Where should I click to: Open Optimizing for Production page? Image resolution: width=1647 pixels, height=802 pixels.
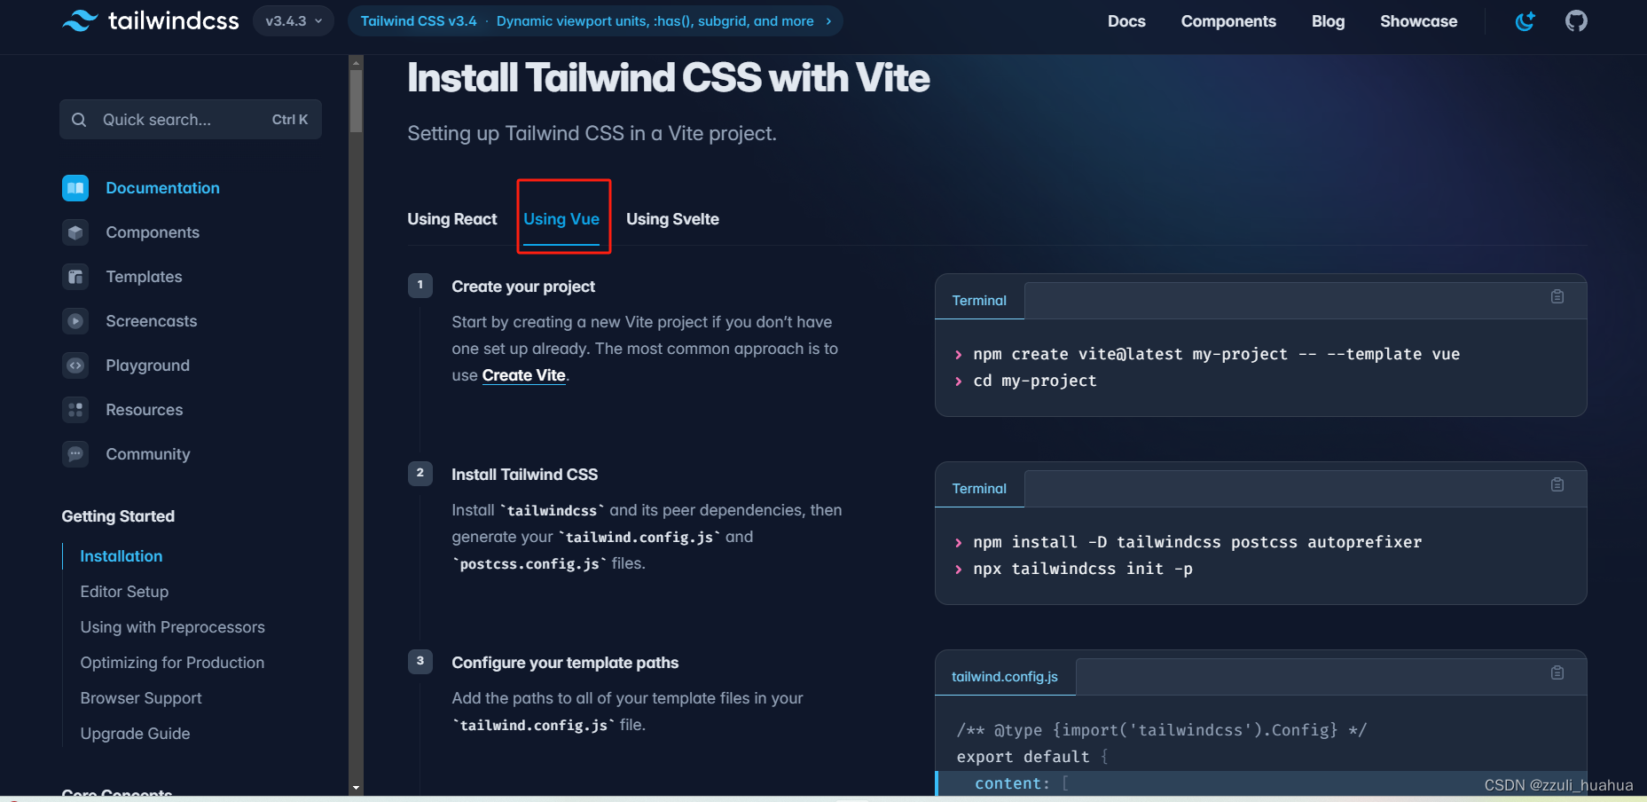pos(172,663)
